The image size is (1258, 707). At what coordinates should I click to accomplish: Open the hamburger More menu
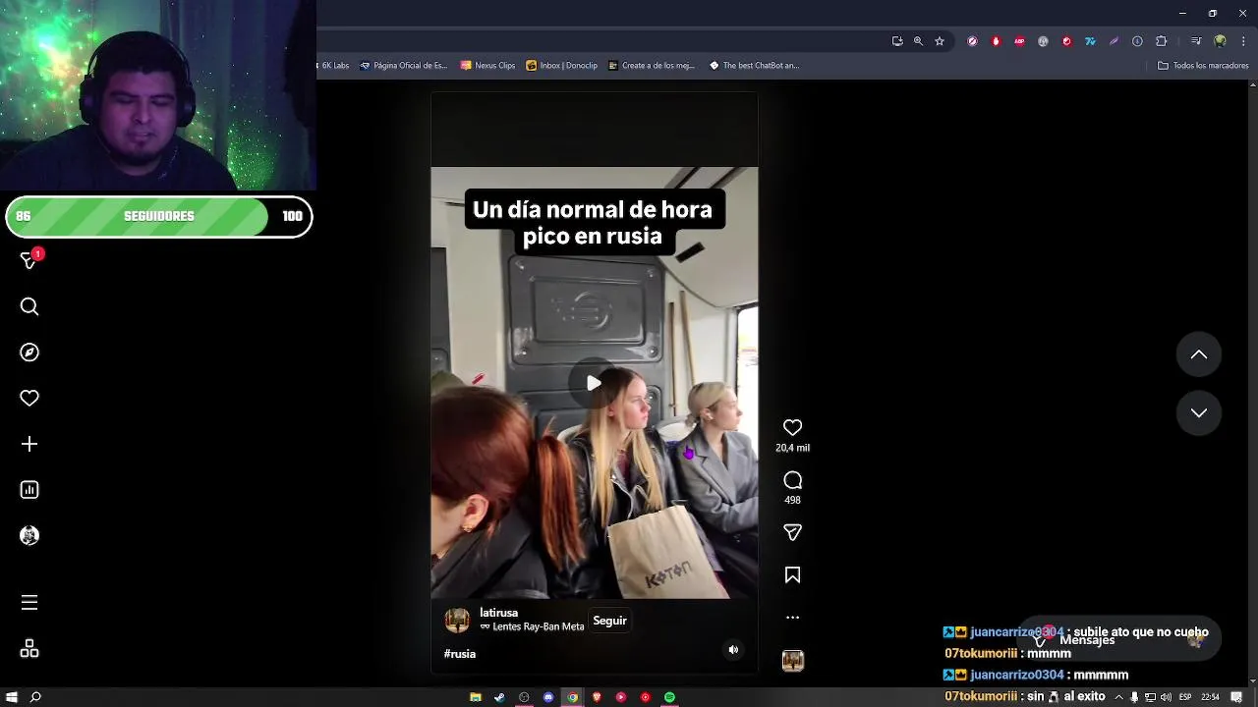[29, 603]
